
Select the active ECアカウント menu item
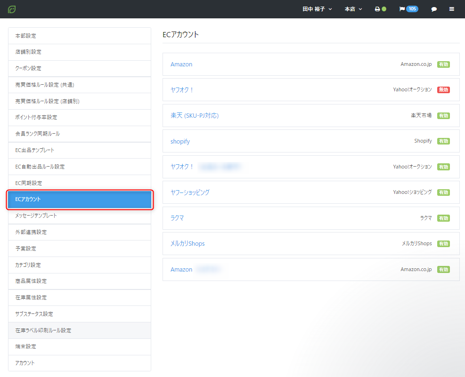80,200
